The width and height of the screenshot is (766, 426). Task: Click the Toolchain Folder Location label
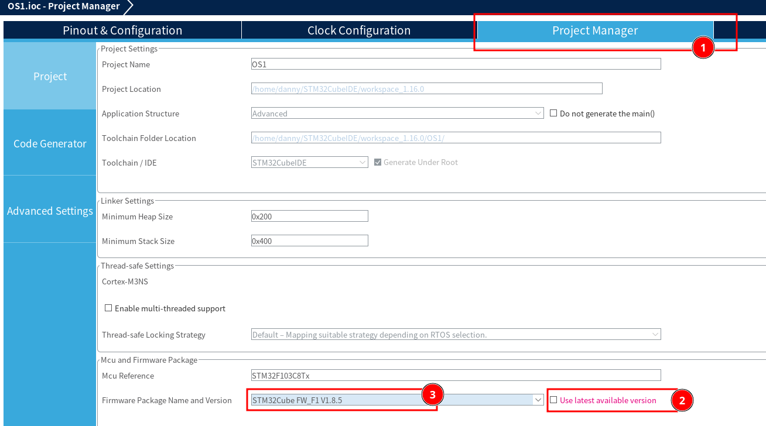pos(149,138)
